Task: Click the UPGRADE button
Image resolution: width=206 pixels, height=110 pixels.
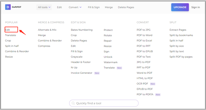Action: pyautogui.click(x=180, y=7)
